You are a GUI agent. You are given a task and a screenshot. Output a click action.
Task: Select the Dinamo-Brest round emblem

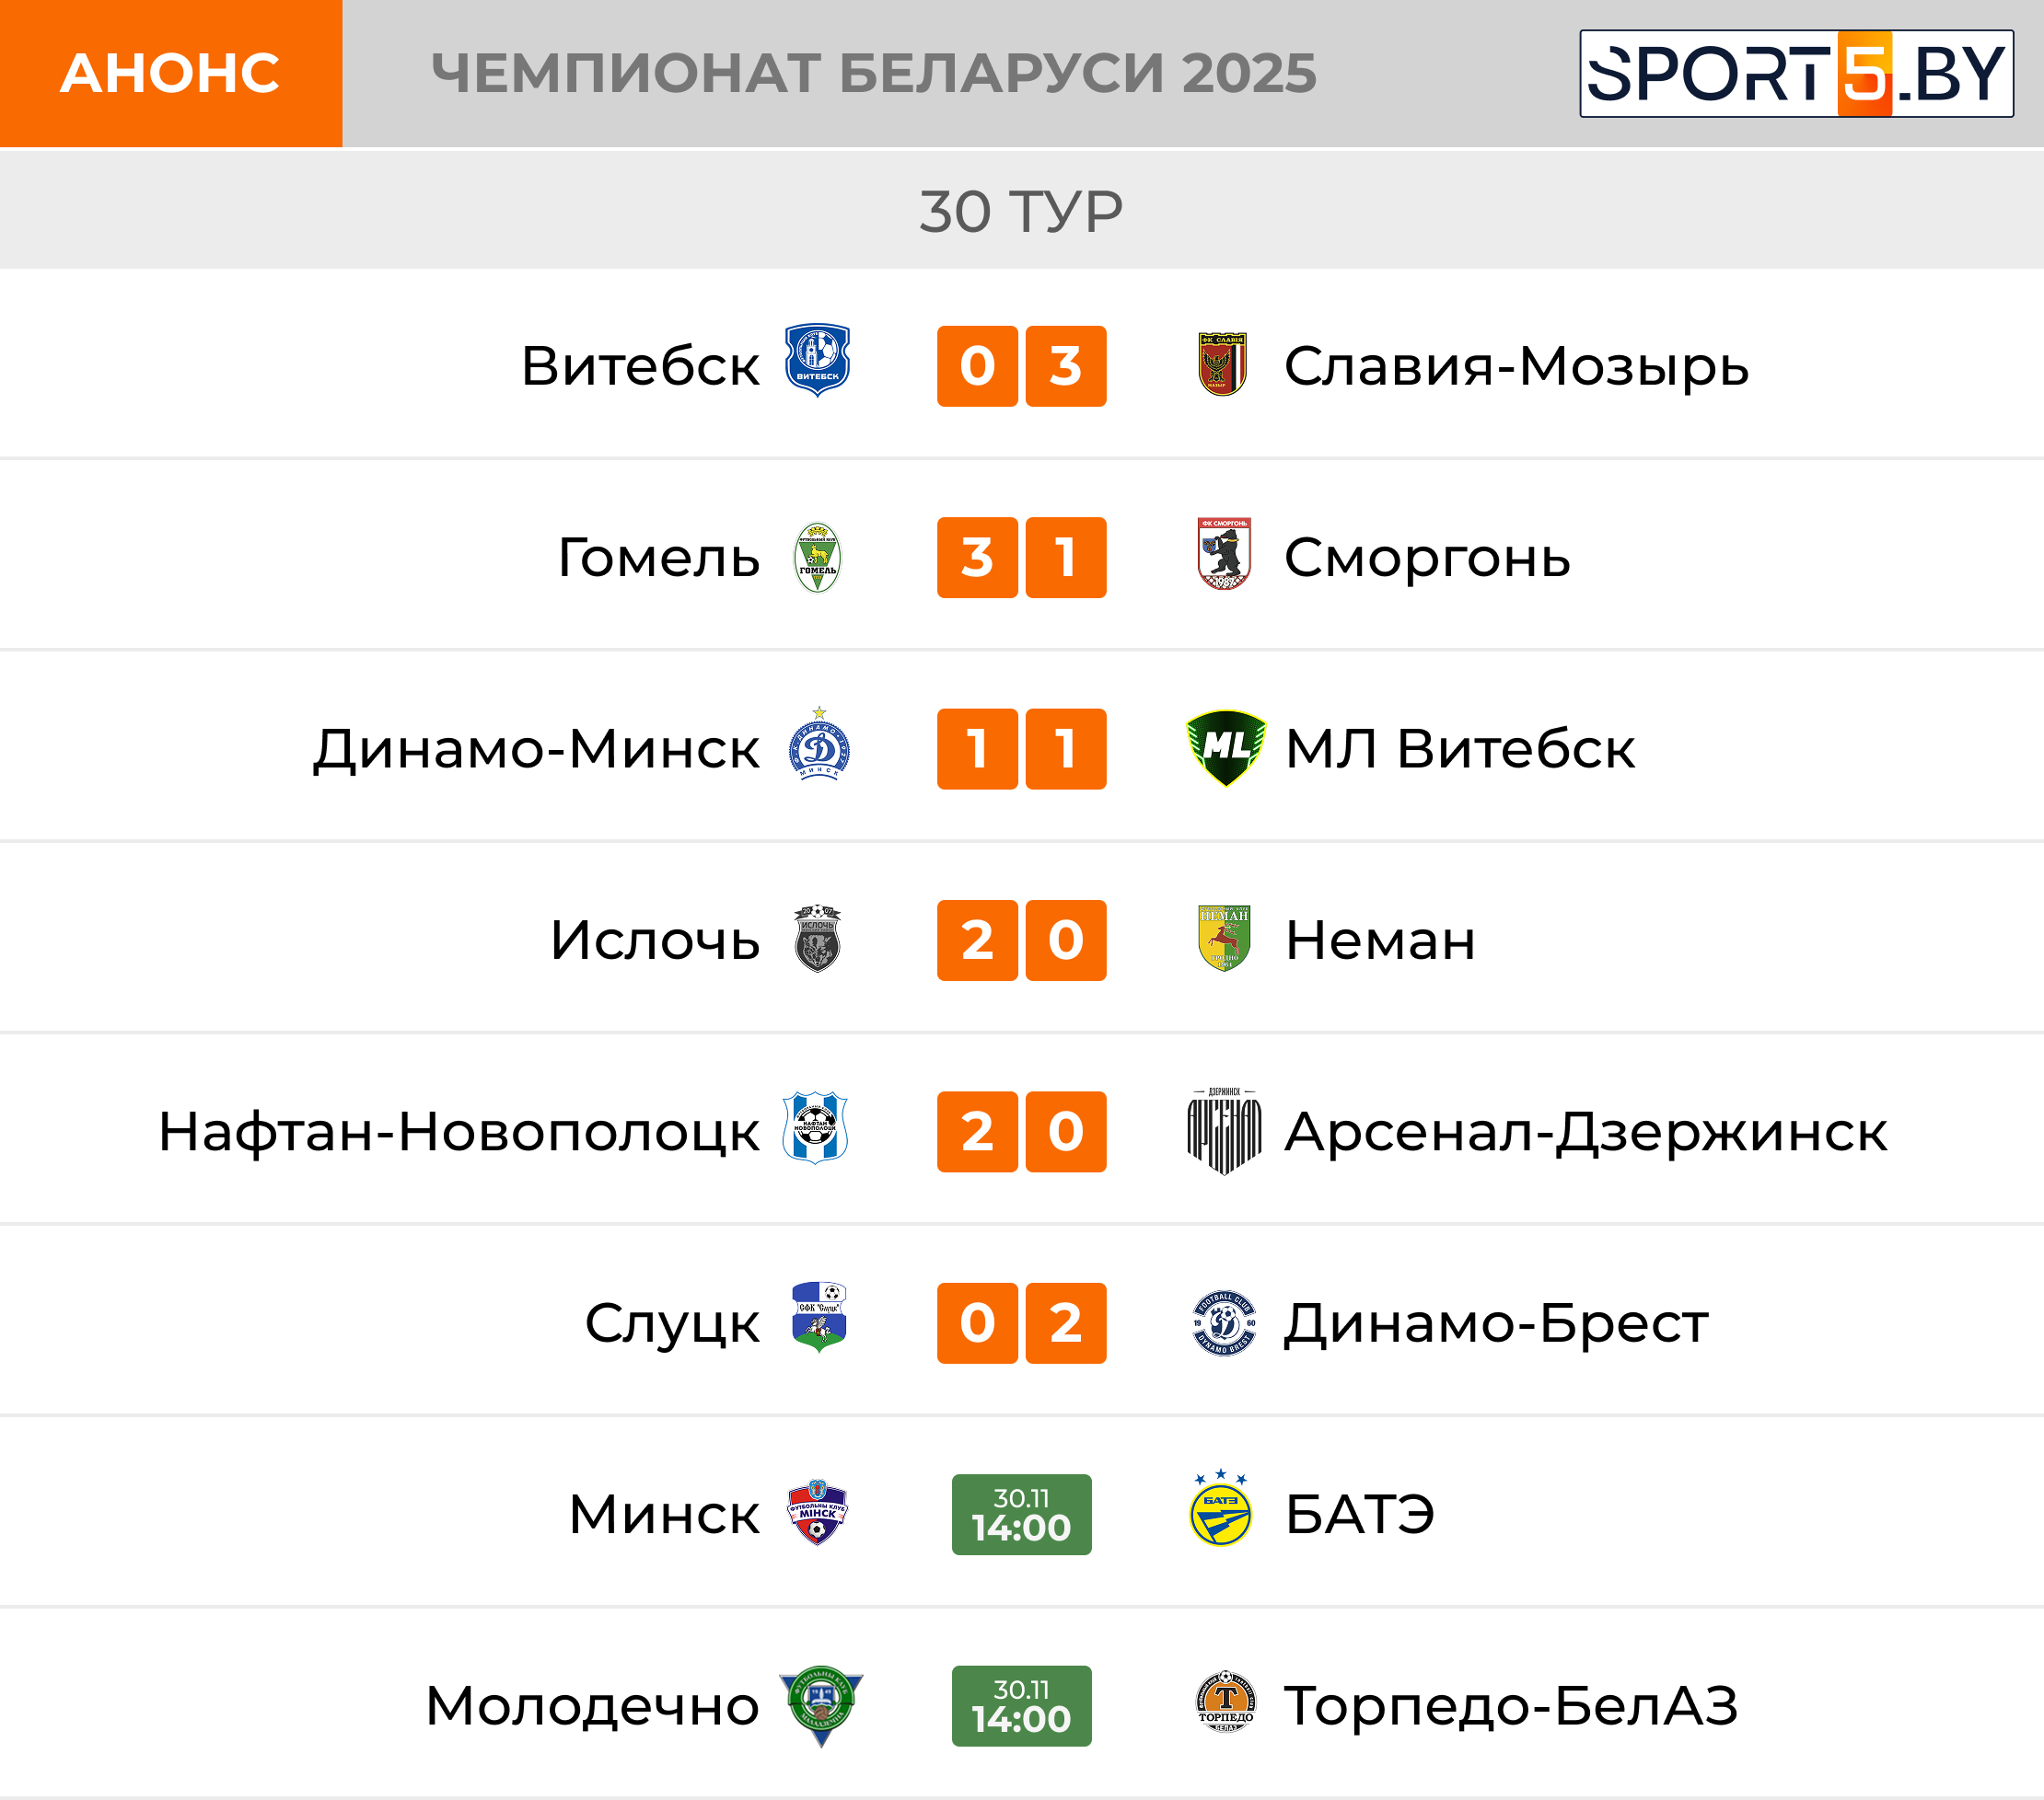[1224, 1323]
